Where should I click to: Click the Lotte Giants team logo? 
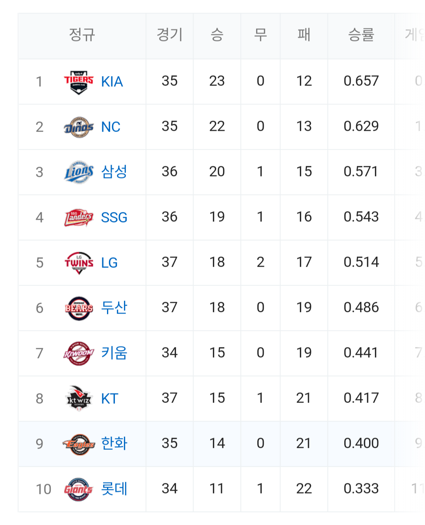point(79,489)
